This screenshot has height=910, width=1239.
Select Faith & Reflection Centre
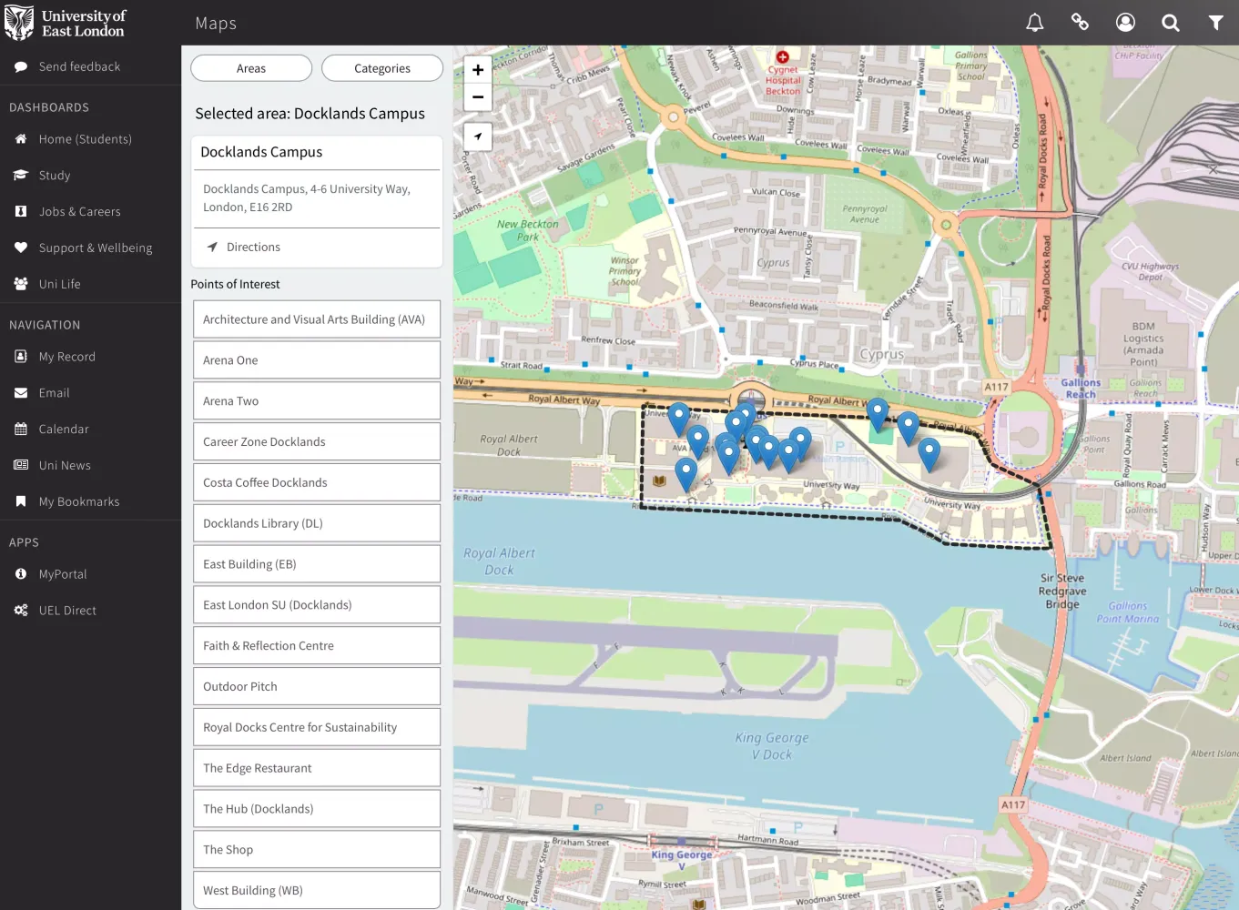[x=317, y=645]
